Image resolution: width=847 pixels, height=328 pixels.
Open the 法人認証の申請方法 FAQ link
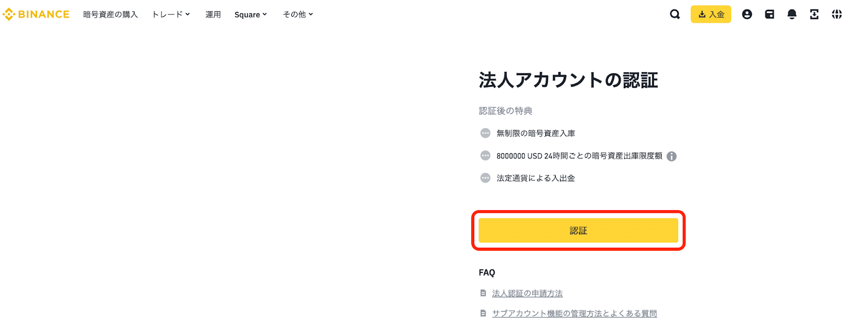(527, 293)
